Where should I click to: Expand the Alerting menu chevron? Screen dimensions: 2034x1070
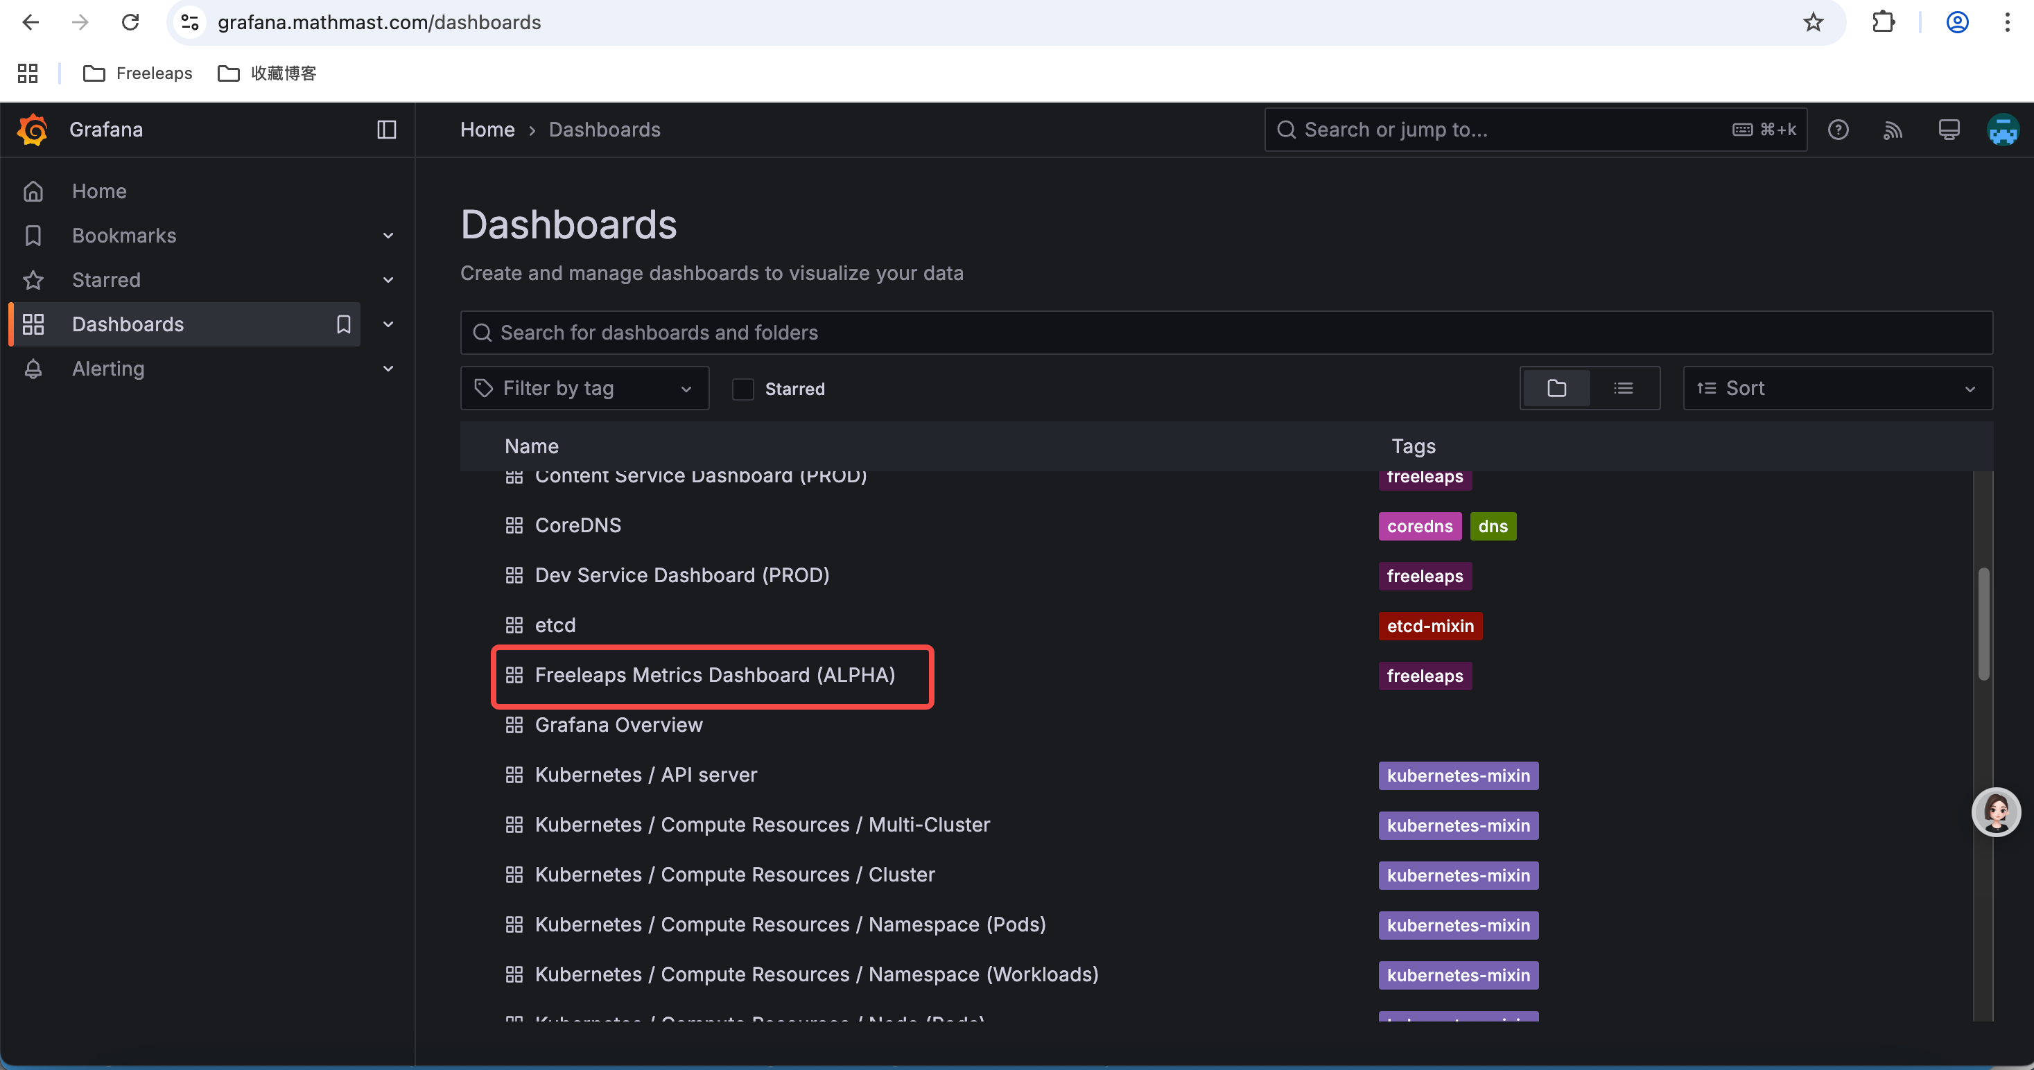[x=388, y=369]
